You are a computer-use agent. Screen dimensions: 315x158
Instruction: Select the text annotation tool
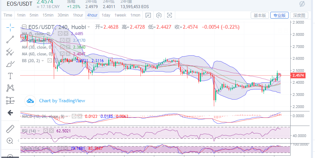[10, 76]
